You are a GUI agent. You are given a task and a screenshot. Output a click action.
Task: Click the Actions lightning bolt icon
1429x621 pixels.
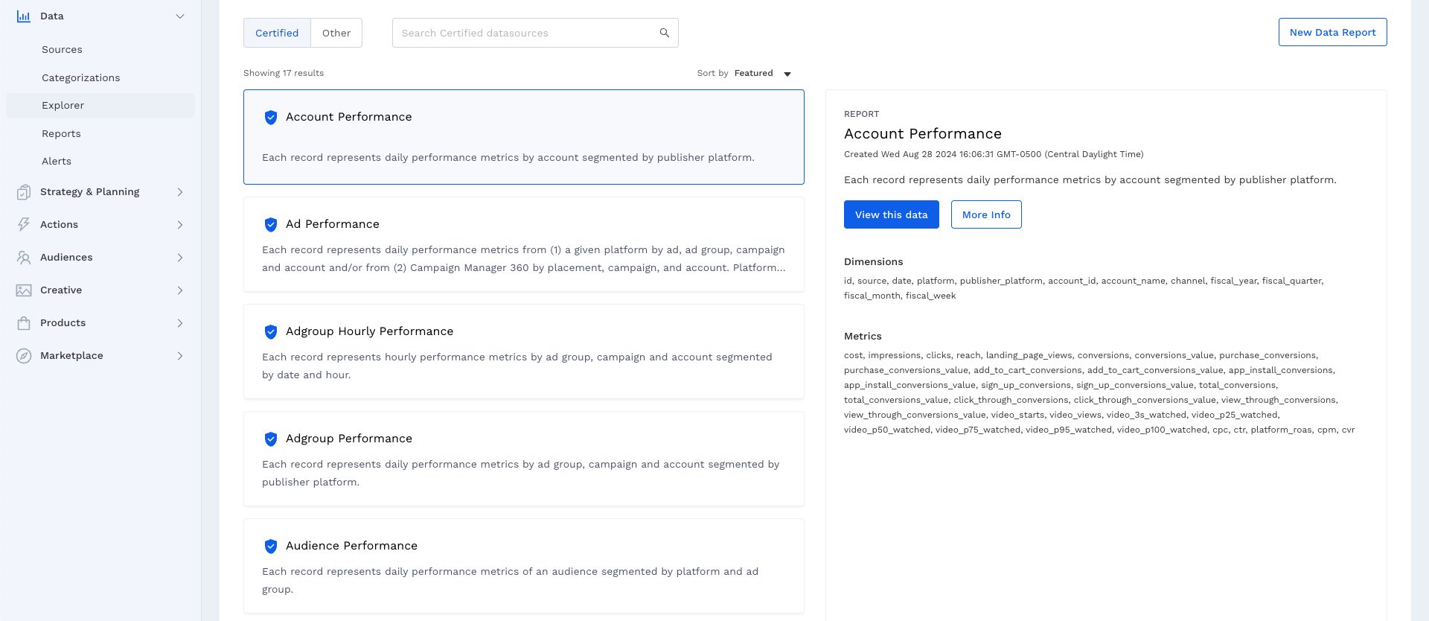tap(24, 225)
